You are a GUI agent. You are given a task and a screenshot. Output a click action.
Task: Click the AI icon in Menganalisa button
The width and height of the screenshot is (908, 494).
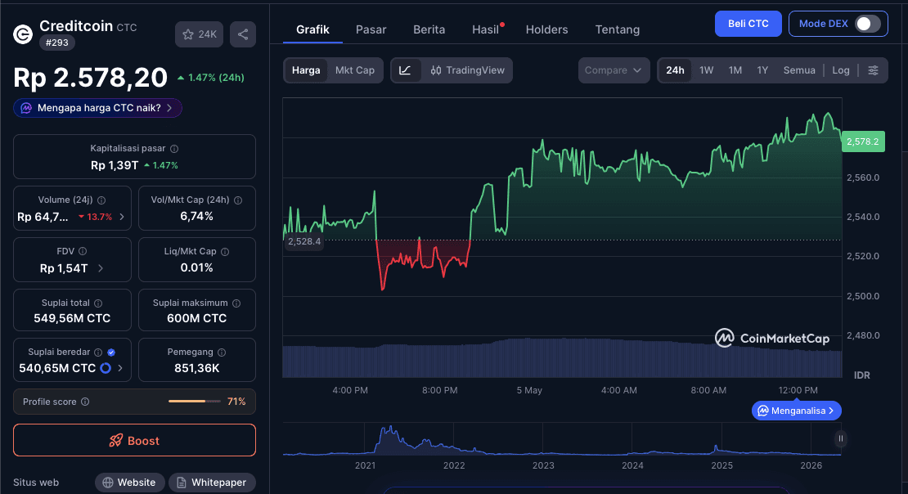(x=763, y=411)
